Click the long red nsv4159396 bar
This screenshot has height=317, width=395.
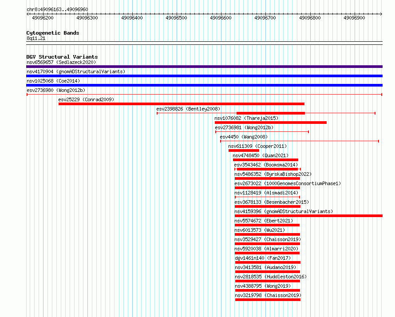pyautogui.click(x=308, y=216)
